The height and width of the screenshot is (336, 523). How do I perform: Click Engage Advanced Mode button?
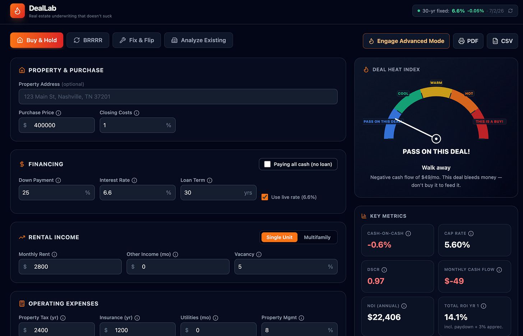[x=406, y=41]
